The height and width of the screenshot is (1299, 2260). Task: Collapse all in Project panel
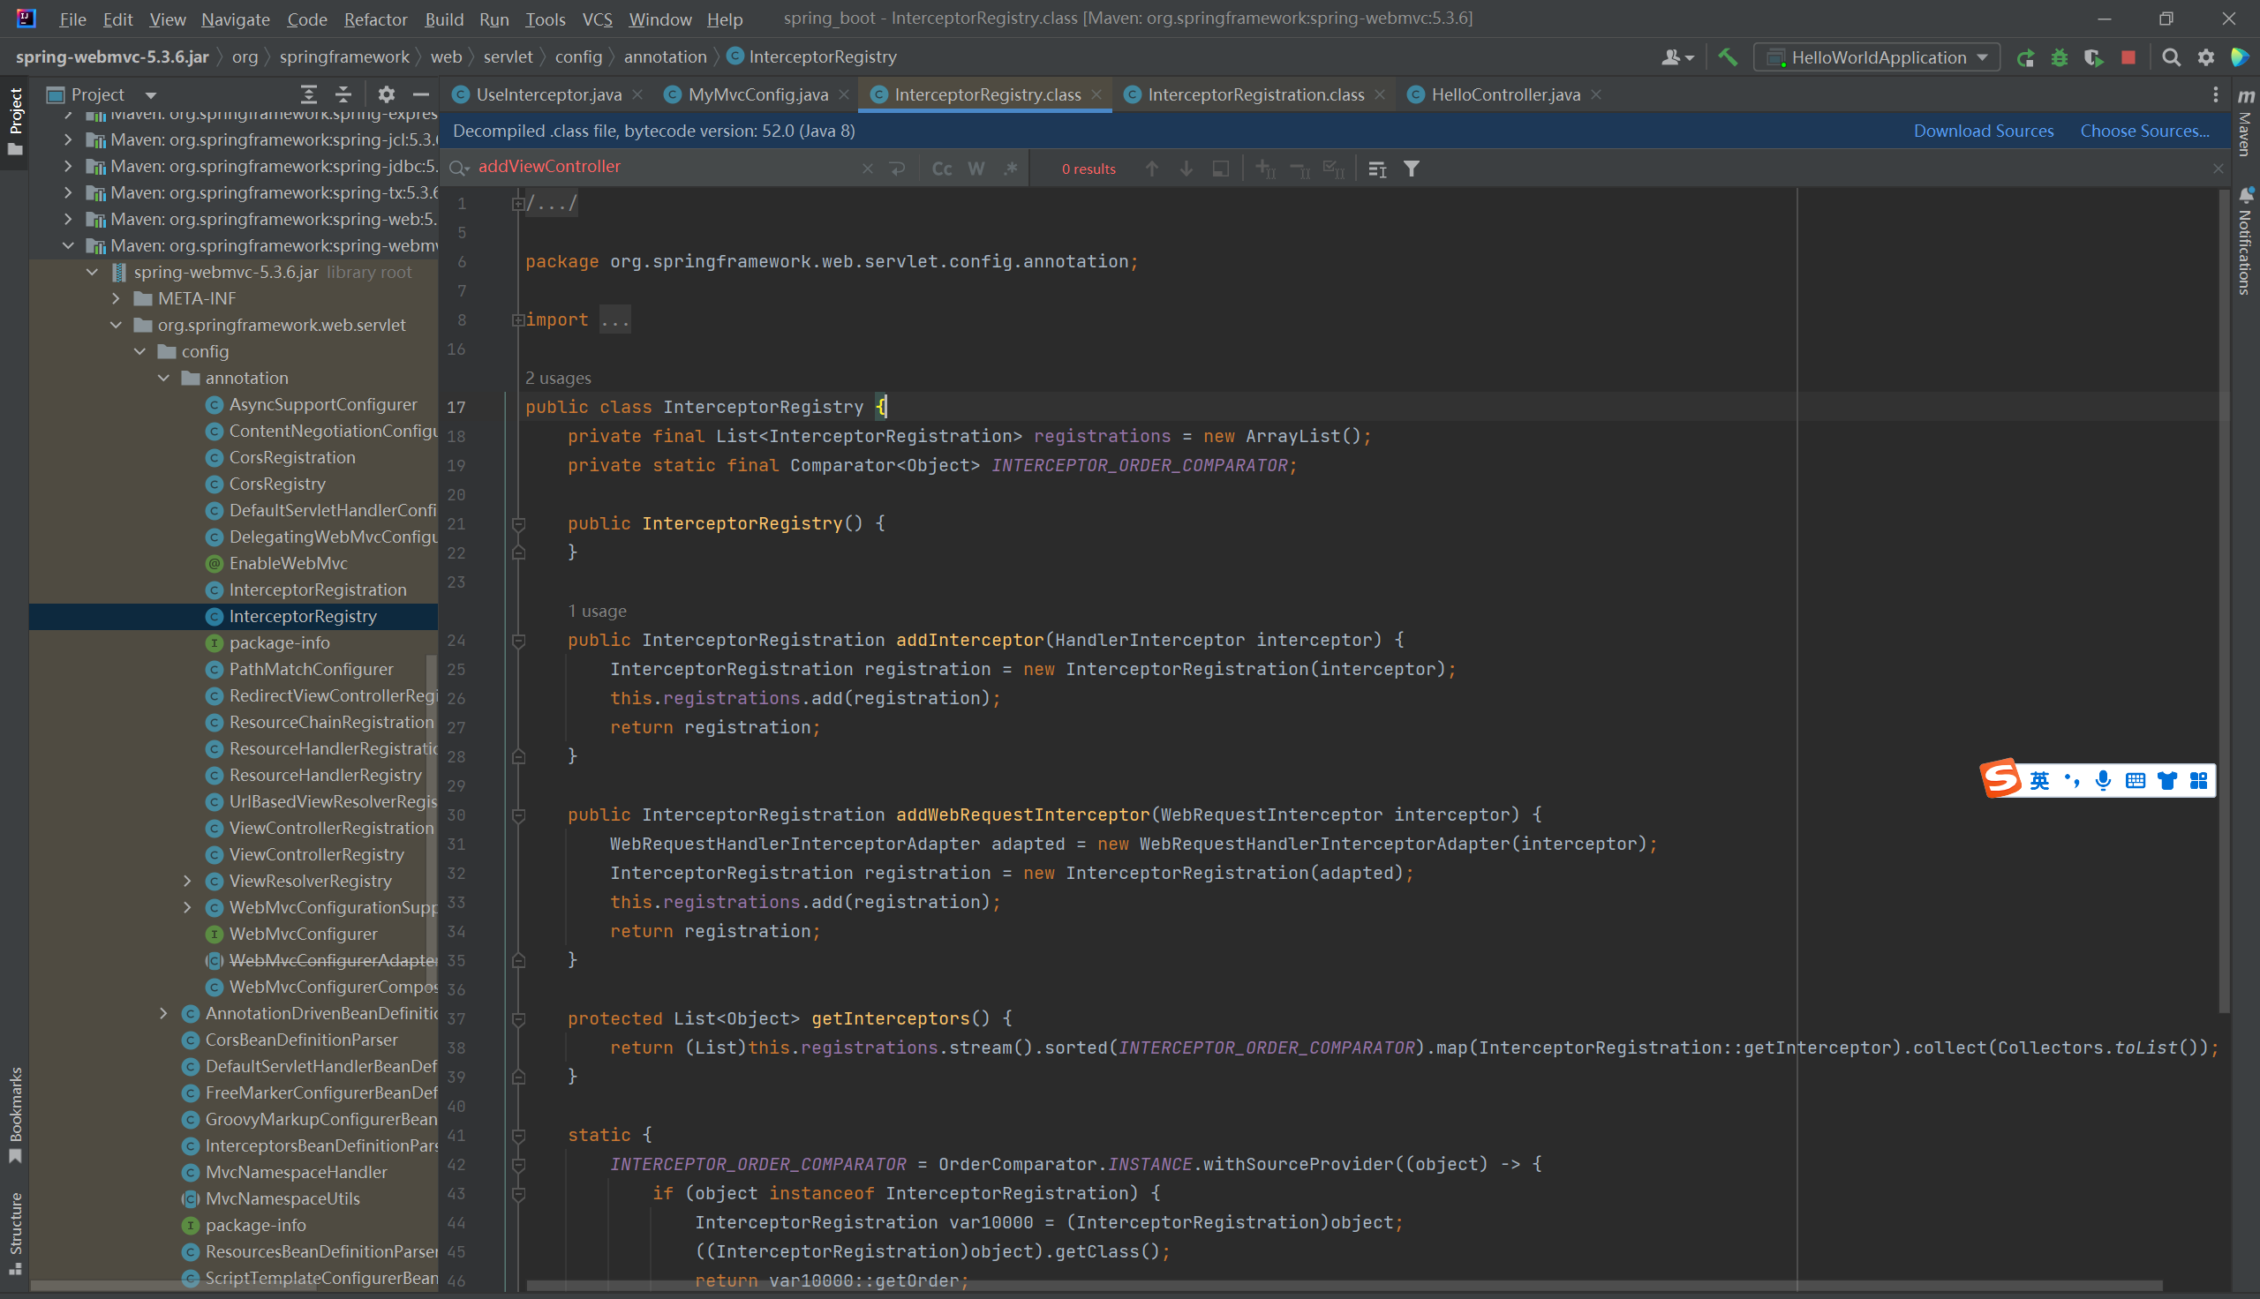(x=343, y=94)
